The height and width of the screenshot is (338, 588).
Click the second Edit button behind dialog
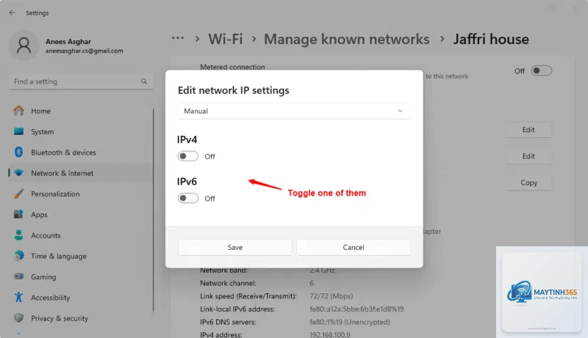point(528,156)
